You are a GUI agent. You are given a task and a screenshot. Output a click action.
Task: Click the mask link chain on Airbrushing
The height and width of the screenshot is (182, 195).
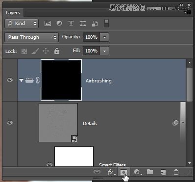[x=38, y=80]
